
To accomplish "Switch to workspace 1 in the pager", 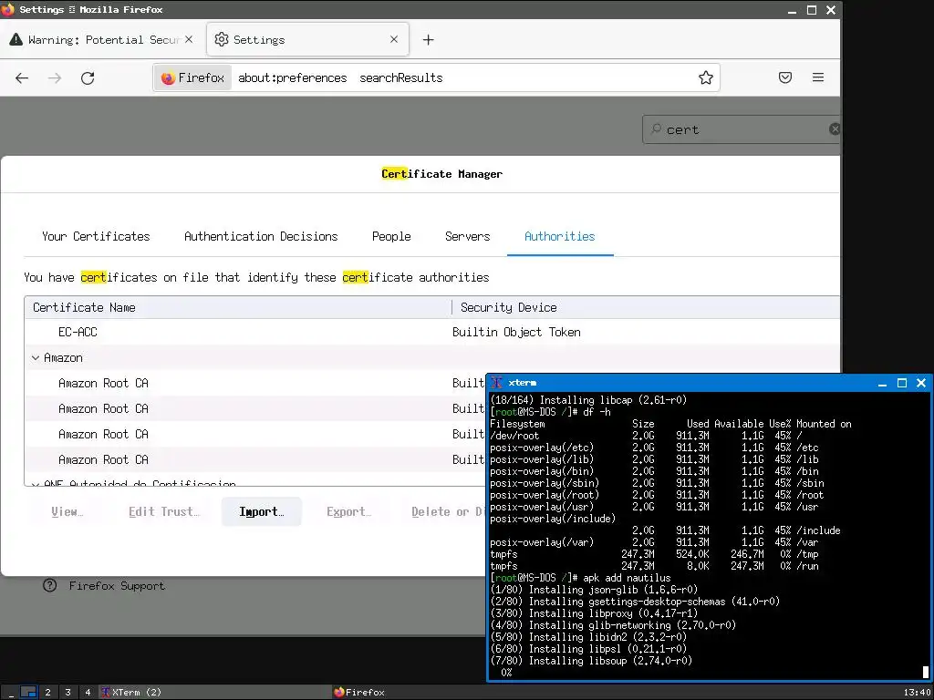I will tap(28, 693).
